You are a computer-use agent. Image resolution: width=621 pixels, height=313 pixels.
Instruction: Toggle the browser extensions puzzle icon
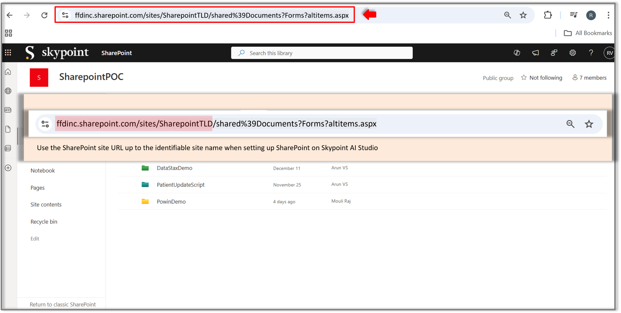[x=548, y=15]
